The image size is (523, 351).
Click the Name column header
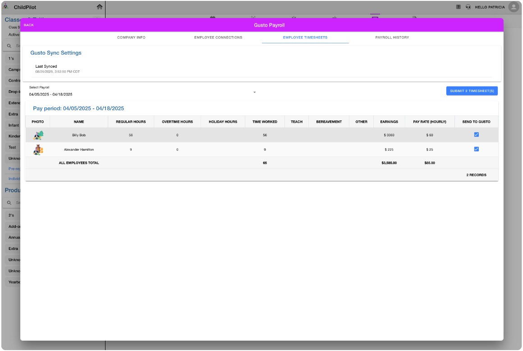click(x=79, y=122)
